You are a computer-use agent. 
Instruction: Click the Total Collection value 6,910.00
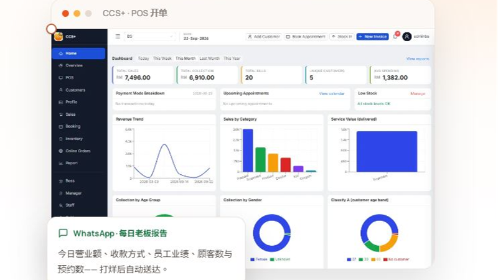point(202,77)
